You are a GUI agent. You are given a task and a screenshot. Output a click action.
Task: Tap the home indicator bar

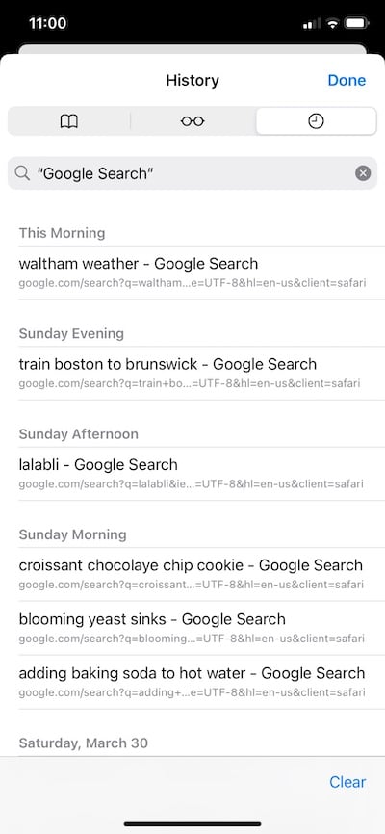point(192,824)
